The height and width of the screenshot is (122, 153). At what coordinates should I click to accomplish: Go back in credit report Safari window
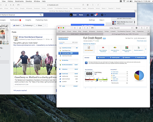[x=67, y=28]
